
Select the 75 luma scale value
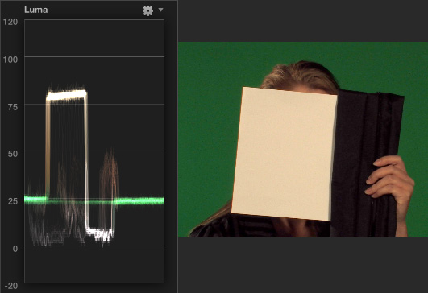coord(13,107)
